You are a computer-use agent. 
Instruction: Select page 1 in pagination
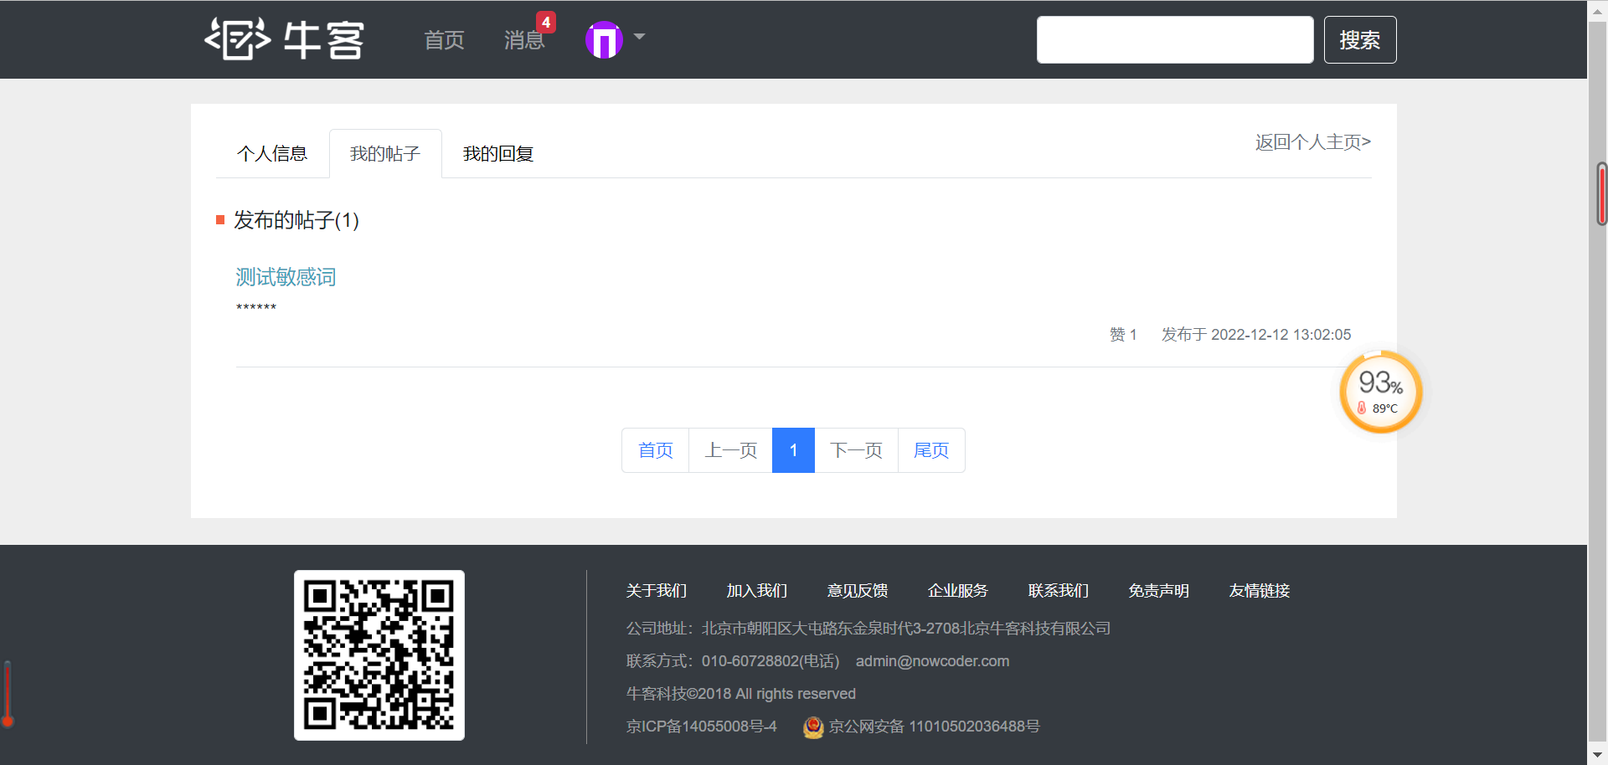coord(793,450)
